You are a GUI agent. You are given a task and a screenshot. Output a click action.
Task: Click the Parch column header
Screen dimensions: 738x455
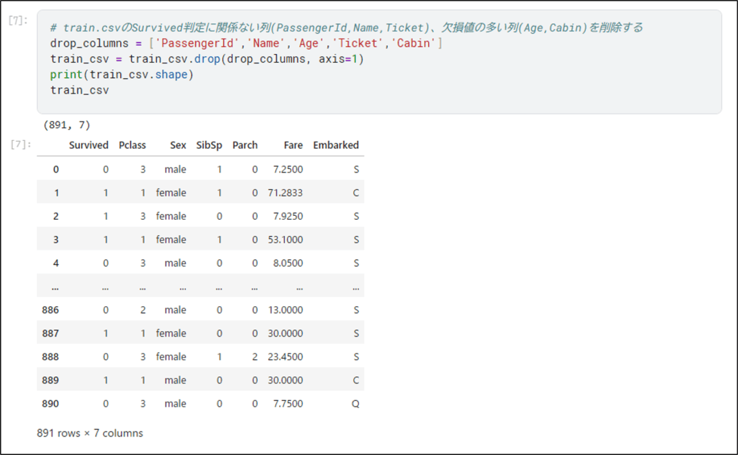pyautogui.click(x=245, y=145)
